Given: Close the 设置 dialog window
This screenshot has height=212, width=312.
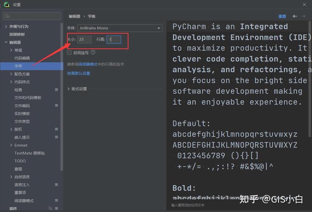Looking at the screenshot, I should click(x=304, y=5).
